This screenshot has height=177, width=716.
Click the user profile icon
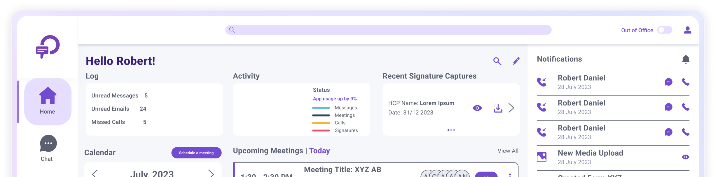click(x=687, y=30)
